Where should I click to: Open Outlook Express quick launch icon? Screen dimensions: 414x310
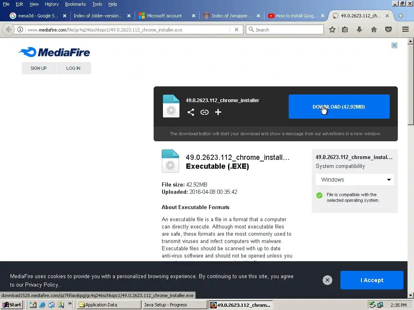coord(51,305)
